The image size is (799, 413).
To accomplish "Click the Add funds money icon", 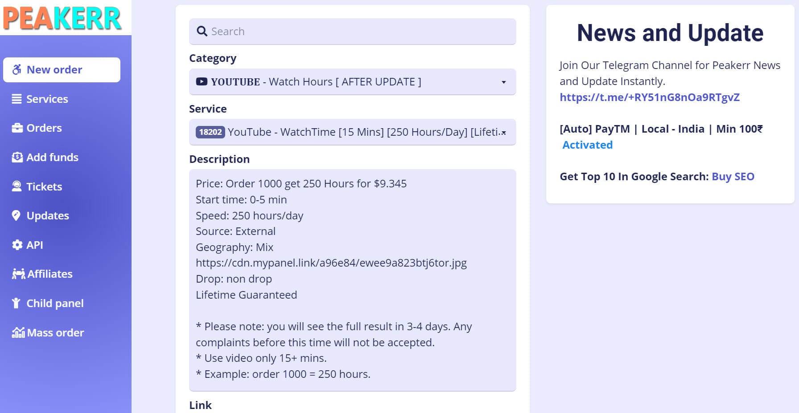I will 17,157.
